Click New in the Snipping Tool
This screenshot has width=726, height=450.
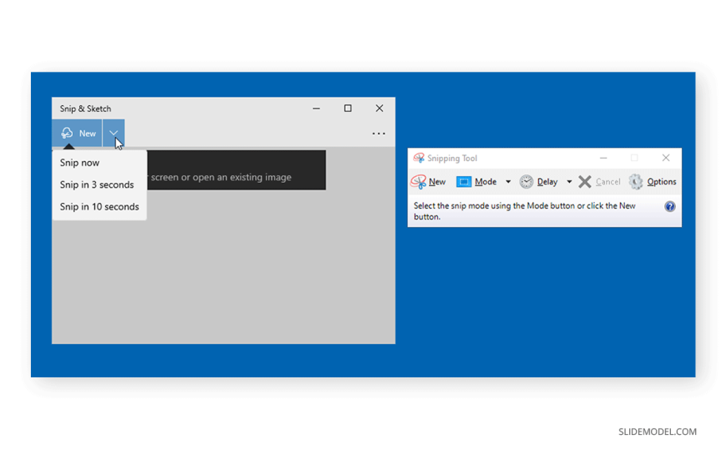[428, 182]
